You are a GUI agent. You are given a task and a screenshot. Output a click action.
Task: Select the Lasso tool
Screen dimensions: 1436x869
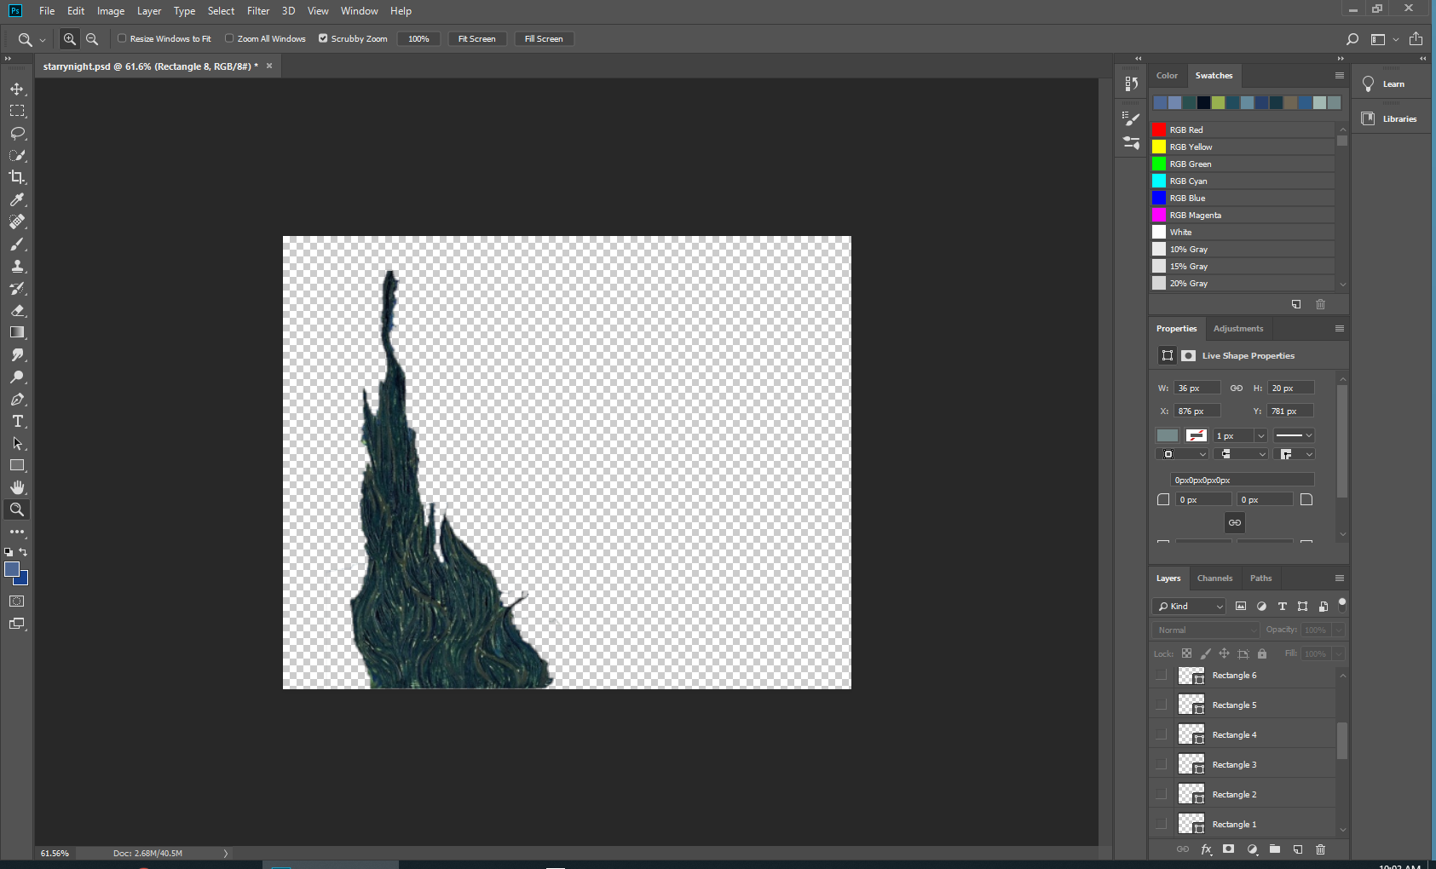17,133
